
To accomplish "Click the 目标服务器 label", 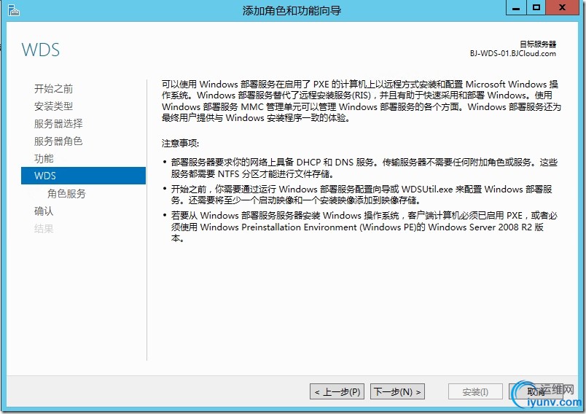I will point(538,44).
